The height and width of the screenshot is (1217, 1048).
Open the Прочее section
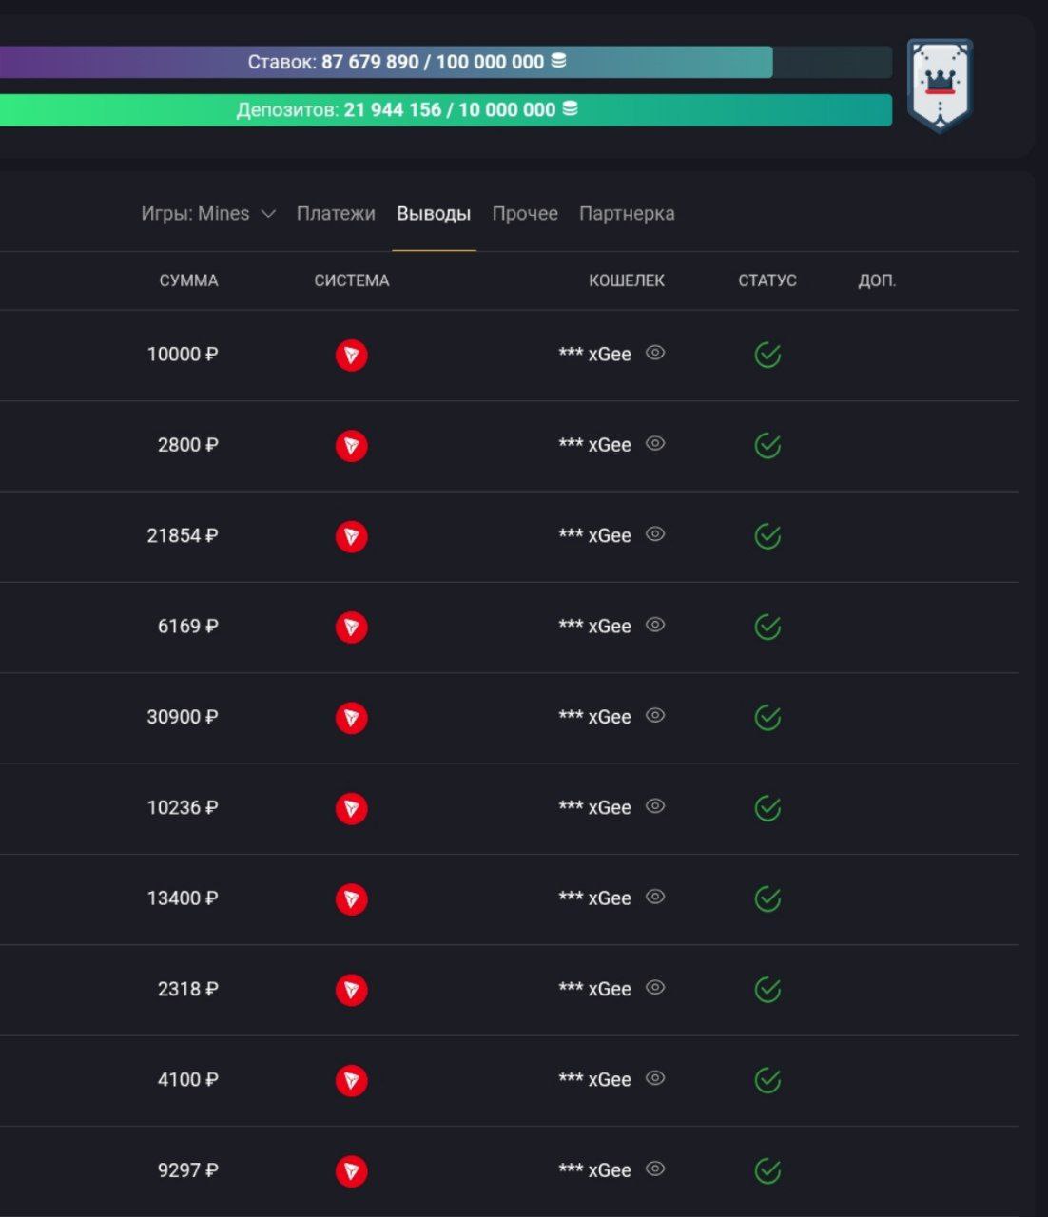tap(525, 214)
